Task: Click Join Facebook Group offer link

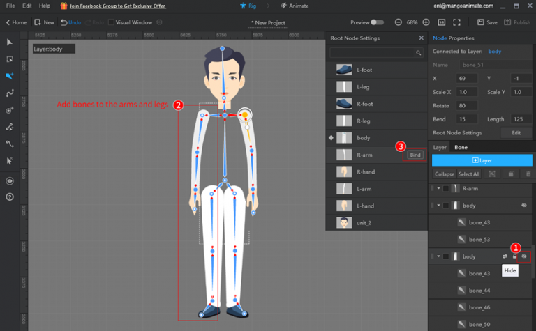Action: click(x=117, y=6)
